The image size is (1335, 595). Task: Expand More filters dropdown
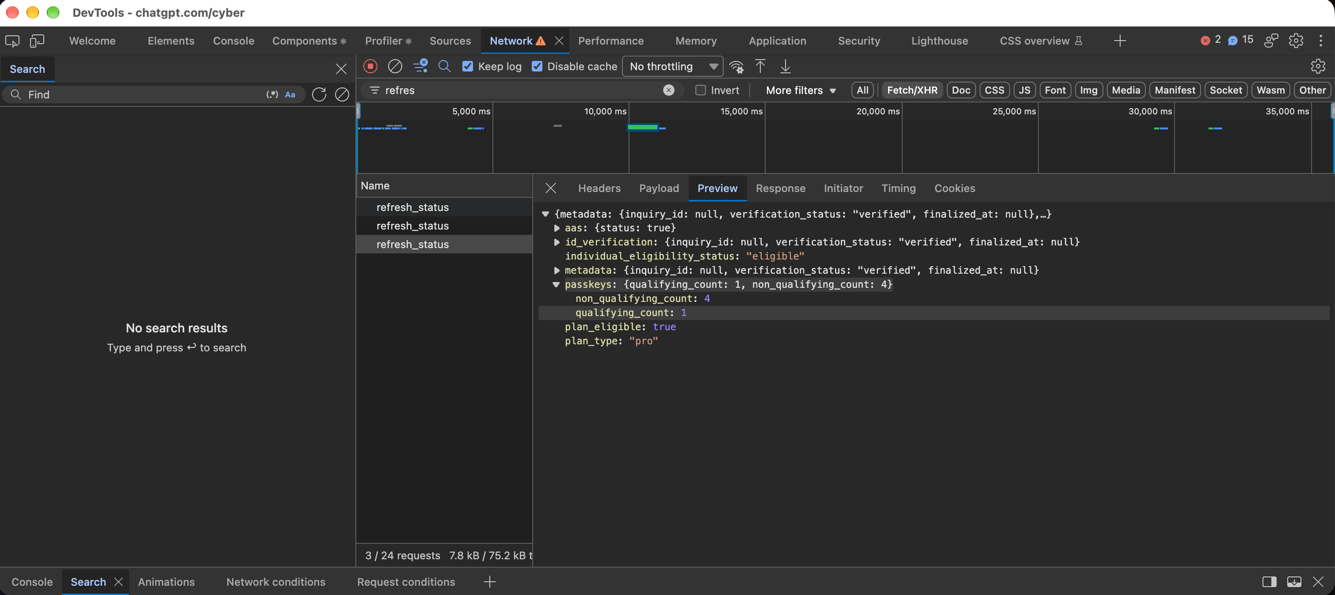tap(801, 90)
